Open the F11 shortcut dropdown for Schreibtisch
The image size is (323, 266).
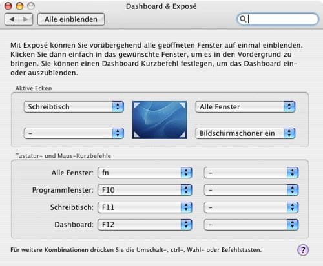(x=145, y=207)
